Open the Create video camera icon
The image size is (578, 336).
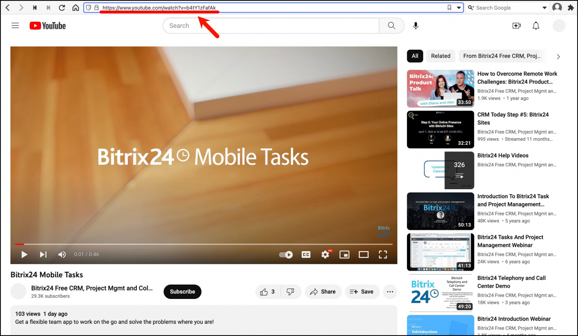point(517,26)
